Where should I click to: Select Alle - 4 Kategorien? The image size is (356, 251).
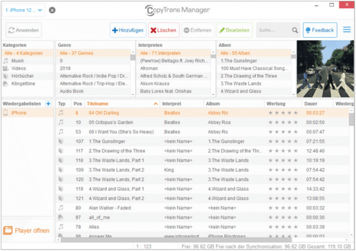[28, 53]
